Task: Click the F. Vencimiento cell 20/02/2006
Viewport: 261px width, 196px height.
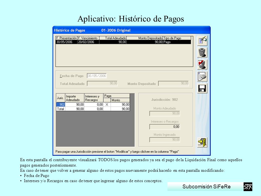Action: point(88,42)
